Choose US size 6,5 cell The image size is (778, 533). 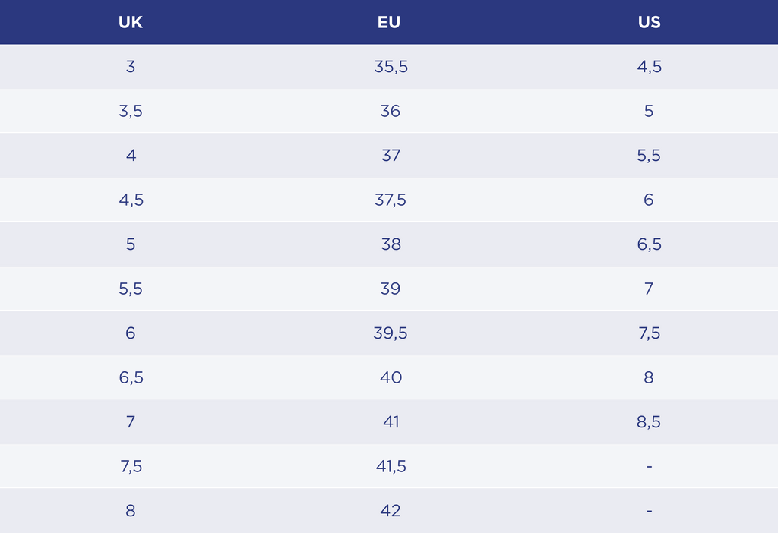click(x=650, y=244)
